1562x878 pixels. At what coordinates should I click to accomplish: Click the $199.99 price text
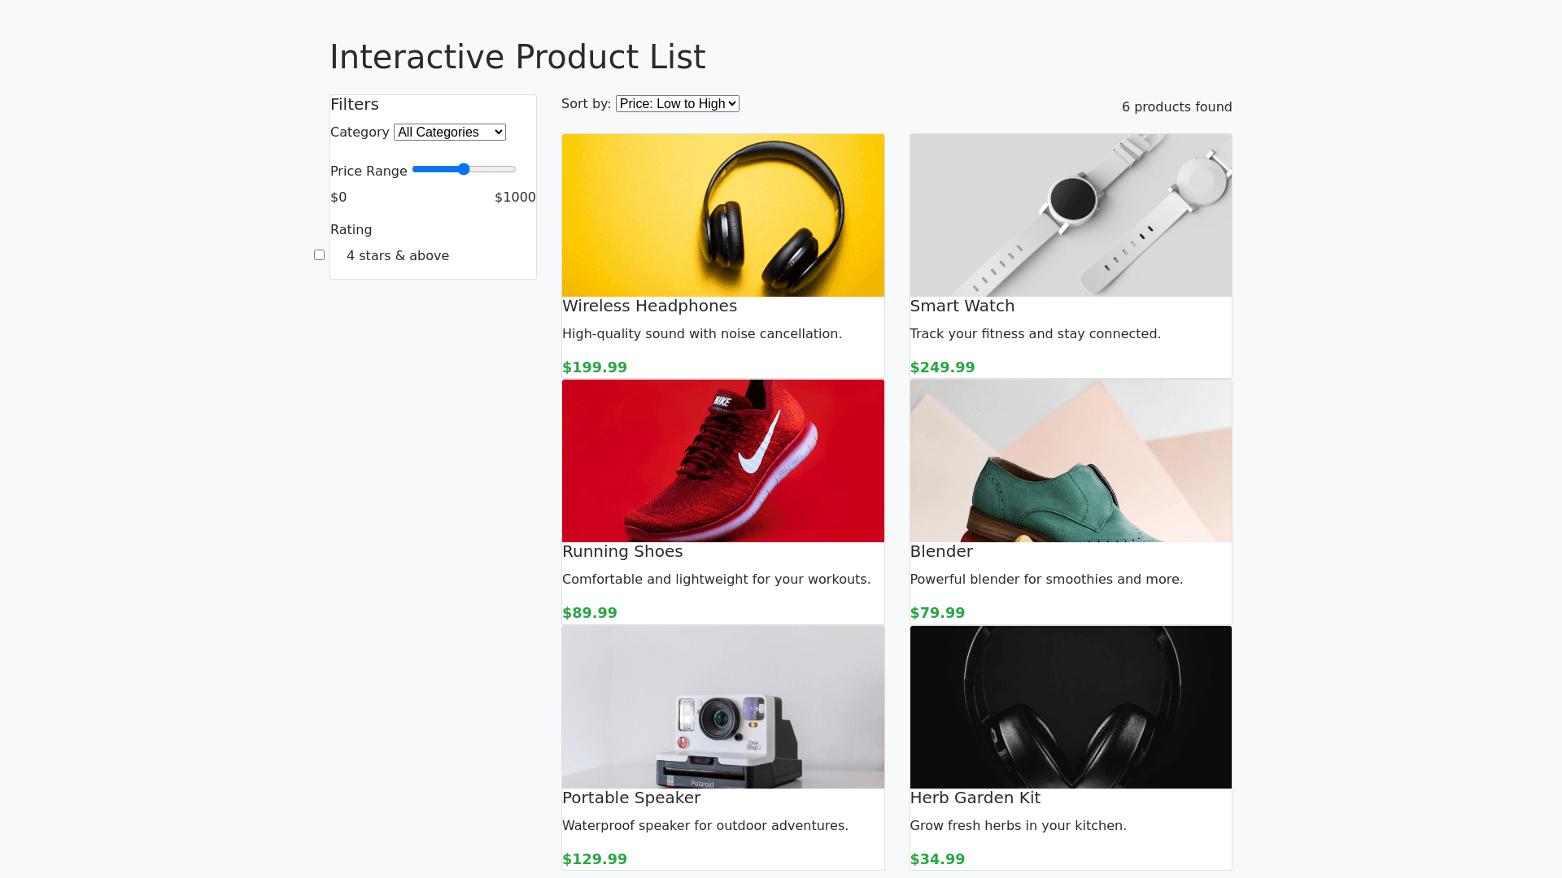[595, 367]
